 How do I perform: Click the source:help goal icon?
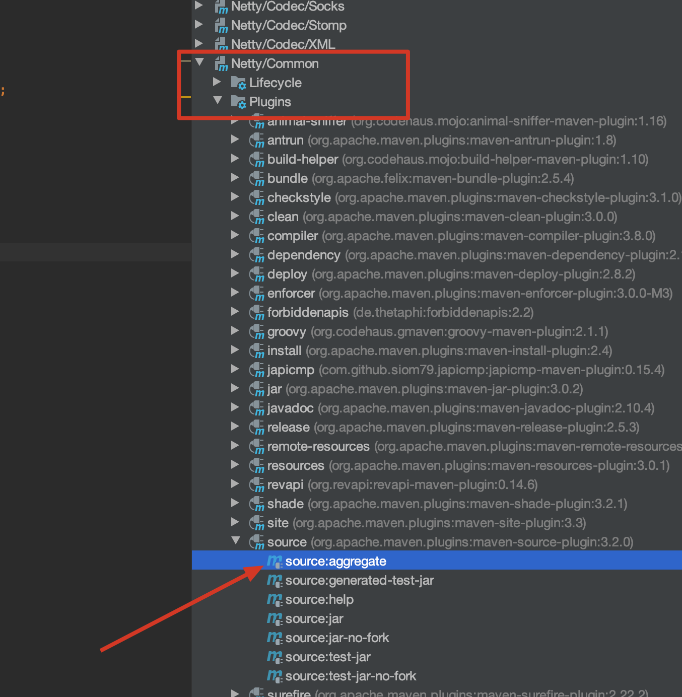275,599
